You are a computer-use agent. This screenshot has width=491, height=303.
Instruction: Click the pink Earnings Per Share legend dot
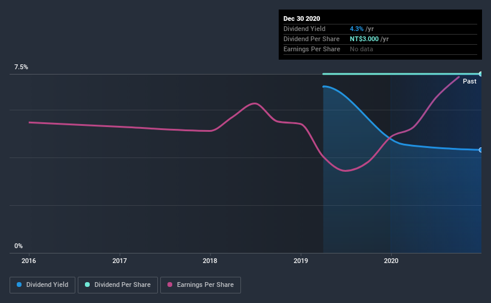170,285
